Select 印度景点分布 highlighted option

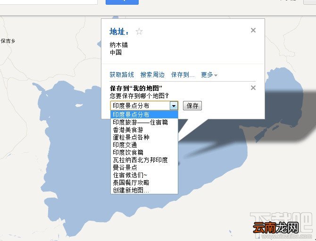[x=144, y=115]
